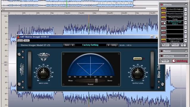The image size is (190, 107).
Task: Solo the Oxford EQ Native effect
Action: point(163,10)
